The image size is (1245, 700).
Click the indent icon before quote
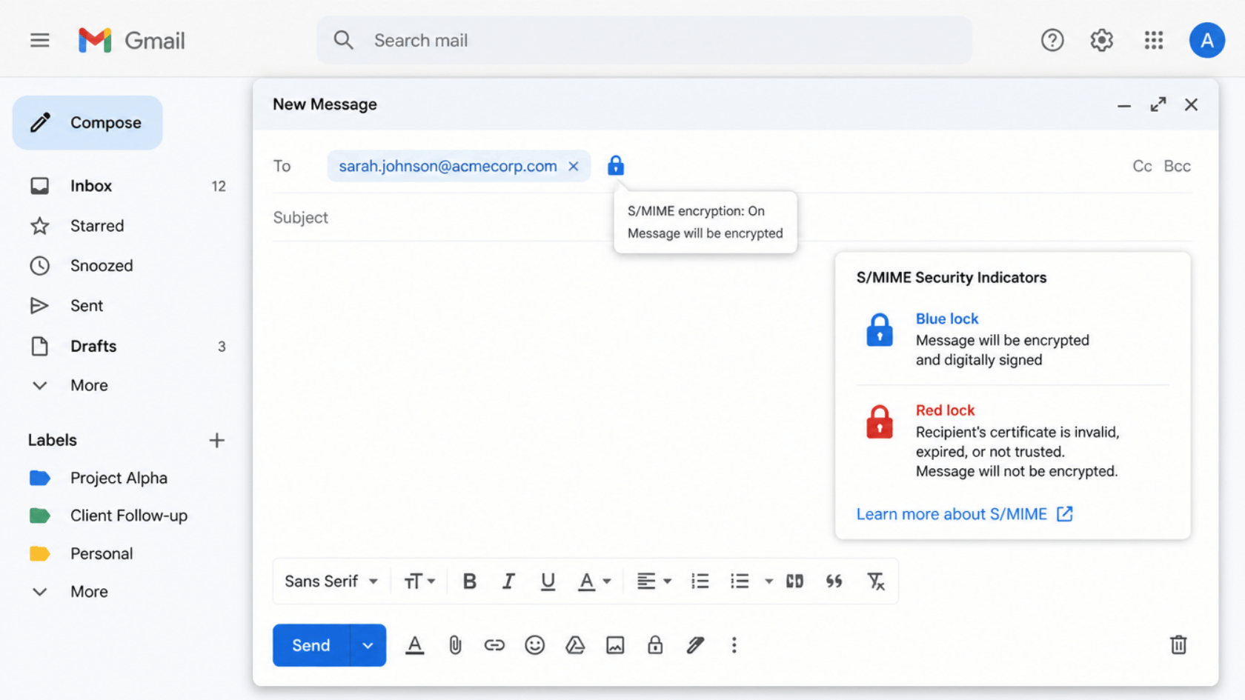tap(794, 581)
